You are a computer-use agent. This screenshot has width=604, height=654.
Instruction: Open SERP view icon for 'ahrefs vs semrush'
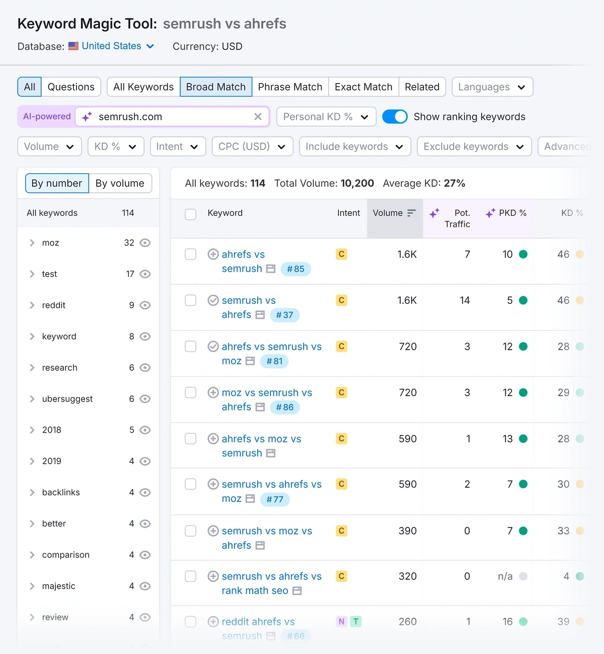point(271,269)
